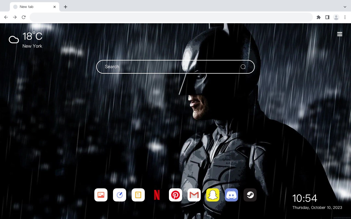Go back to the previous page

[x=6, y=17]
